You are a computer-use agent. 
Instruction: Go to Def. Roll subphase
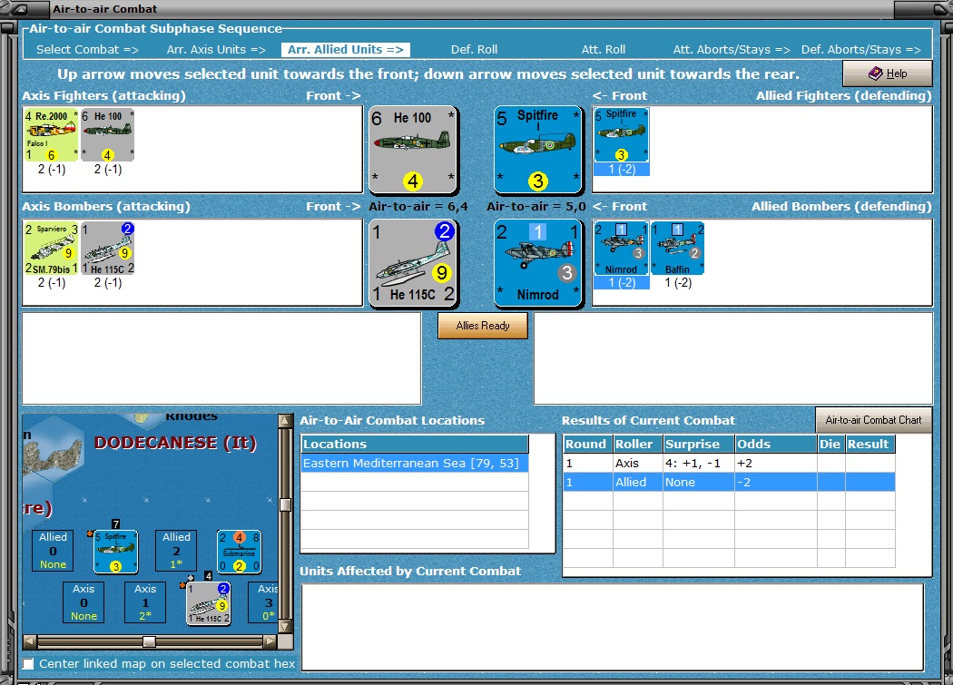[x=474, y=50]
